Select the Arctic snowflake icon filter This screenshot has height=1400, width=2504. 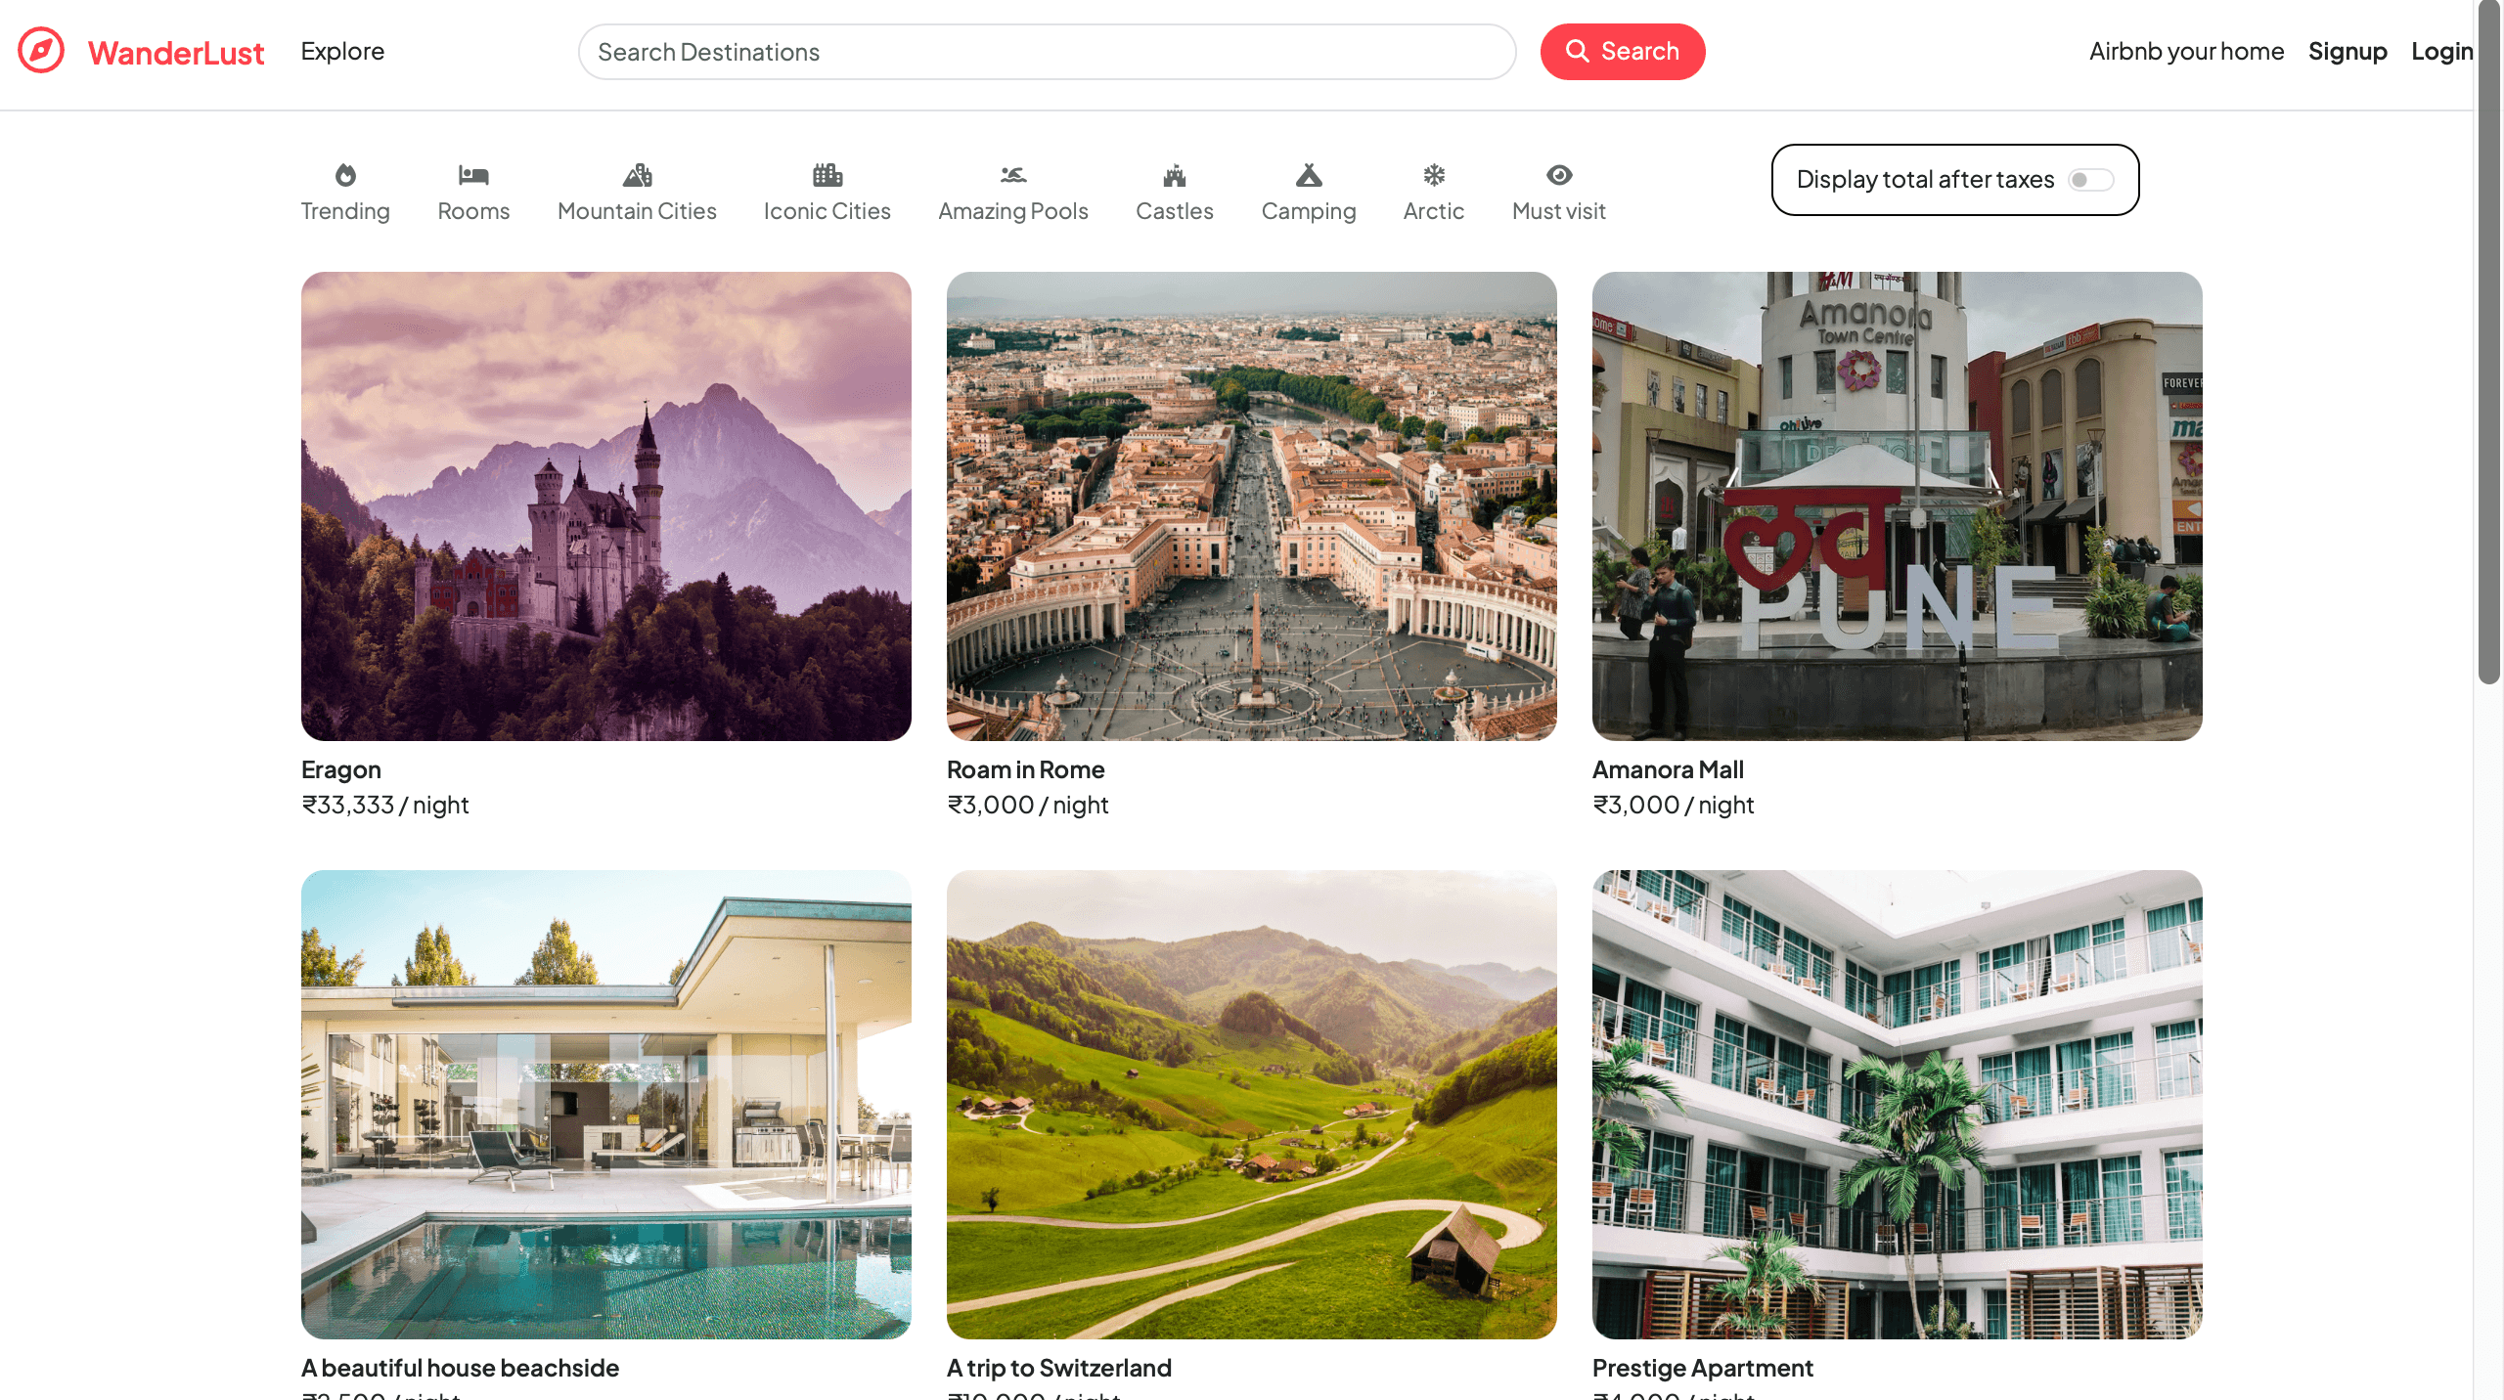tap(1433, 176)
